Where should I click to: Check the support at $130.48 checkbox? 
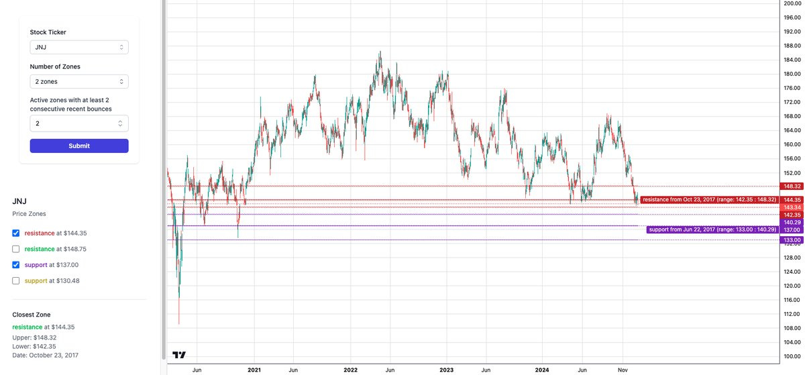click(16, 281)
